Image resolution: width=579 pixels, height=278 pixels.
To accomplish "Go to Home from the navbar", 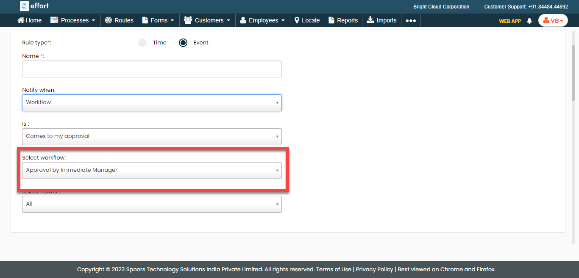I will 29,20.
